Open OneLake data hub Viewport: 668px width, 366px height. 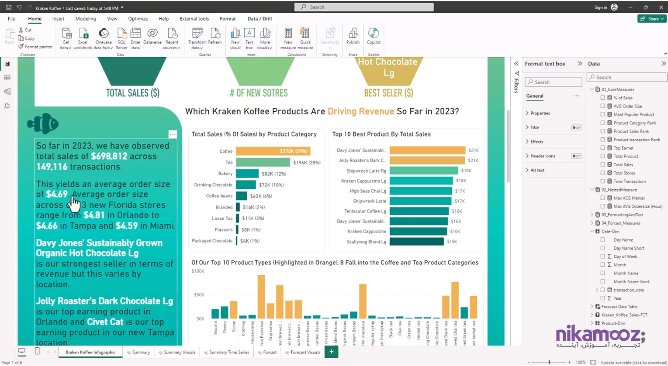[104, 38]
